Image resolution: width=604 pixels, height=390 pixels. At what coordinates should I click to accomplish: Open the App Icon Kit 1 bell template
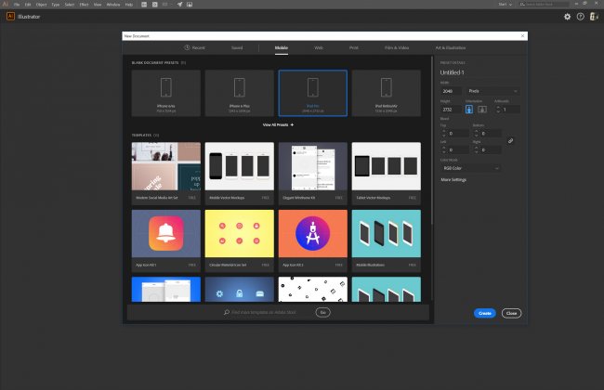pyautogui.click(x=166, y=240)
